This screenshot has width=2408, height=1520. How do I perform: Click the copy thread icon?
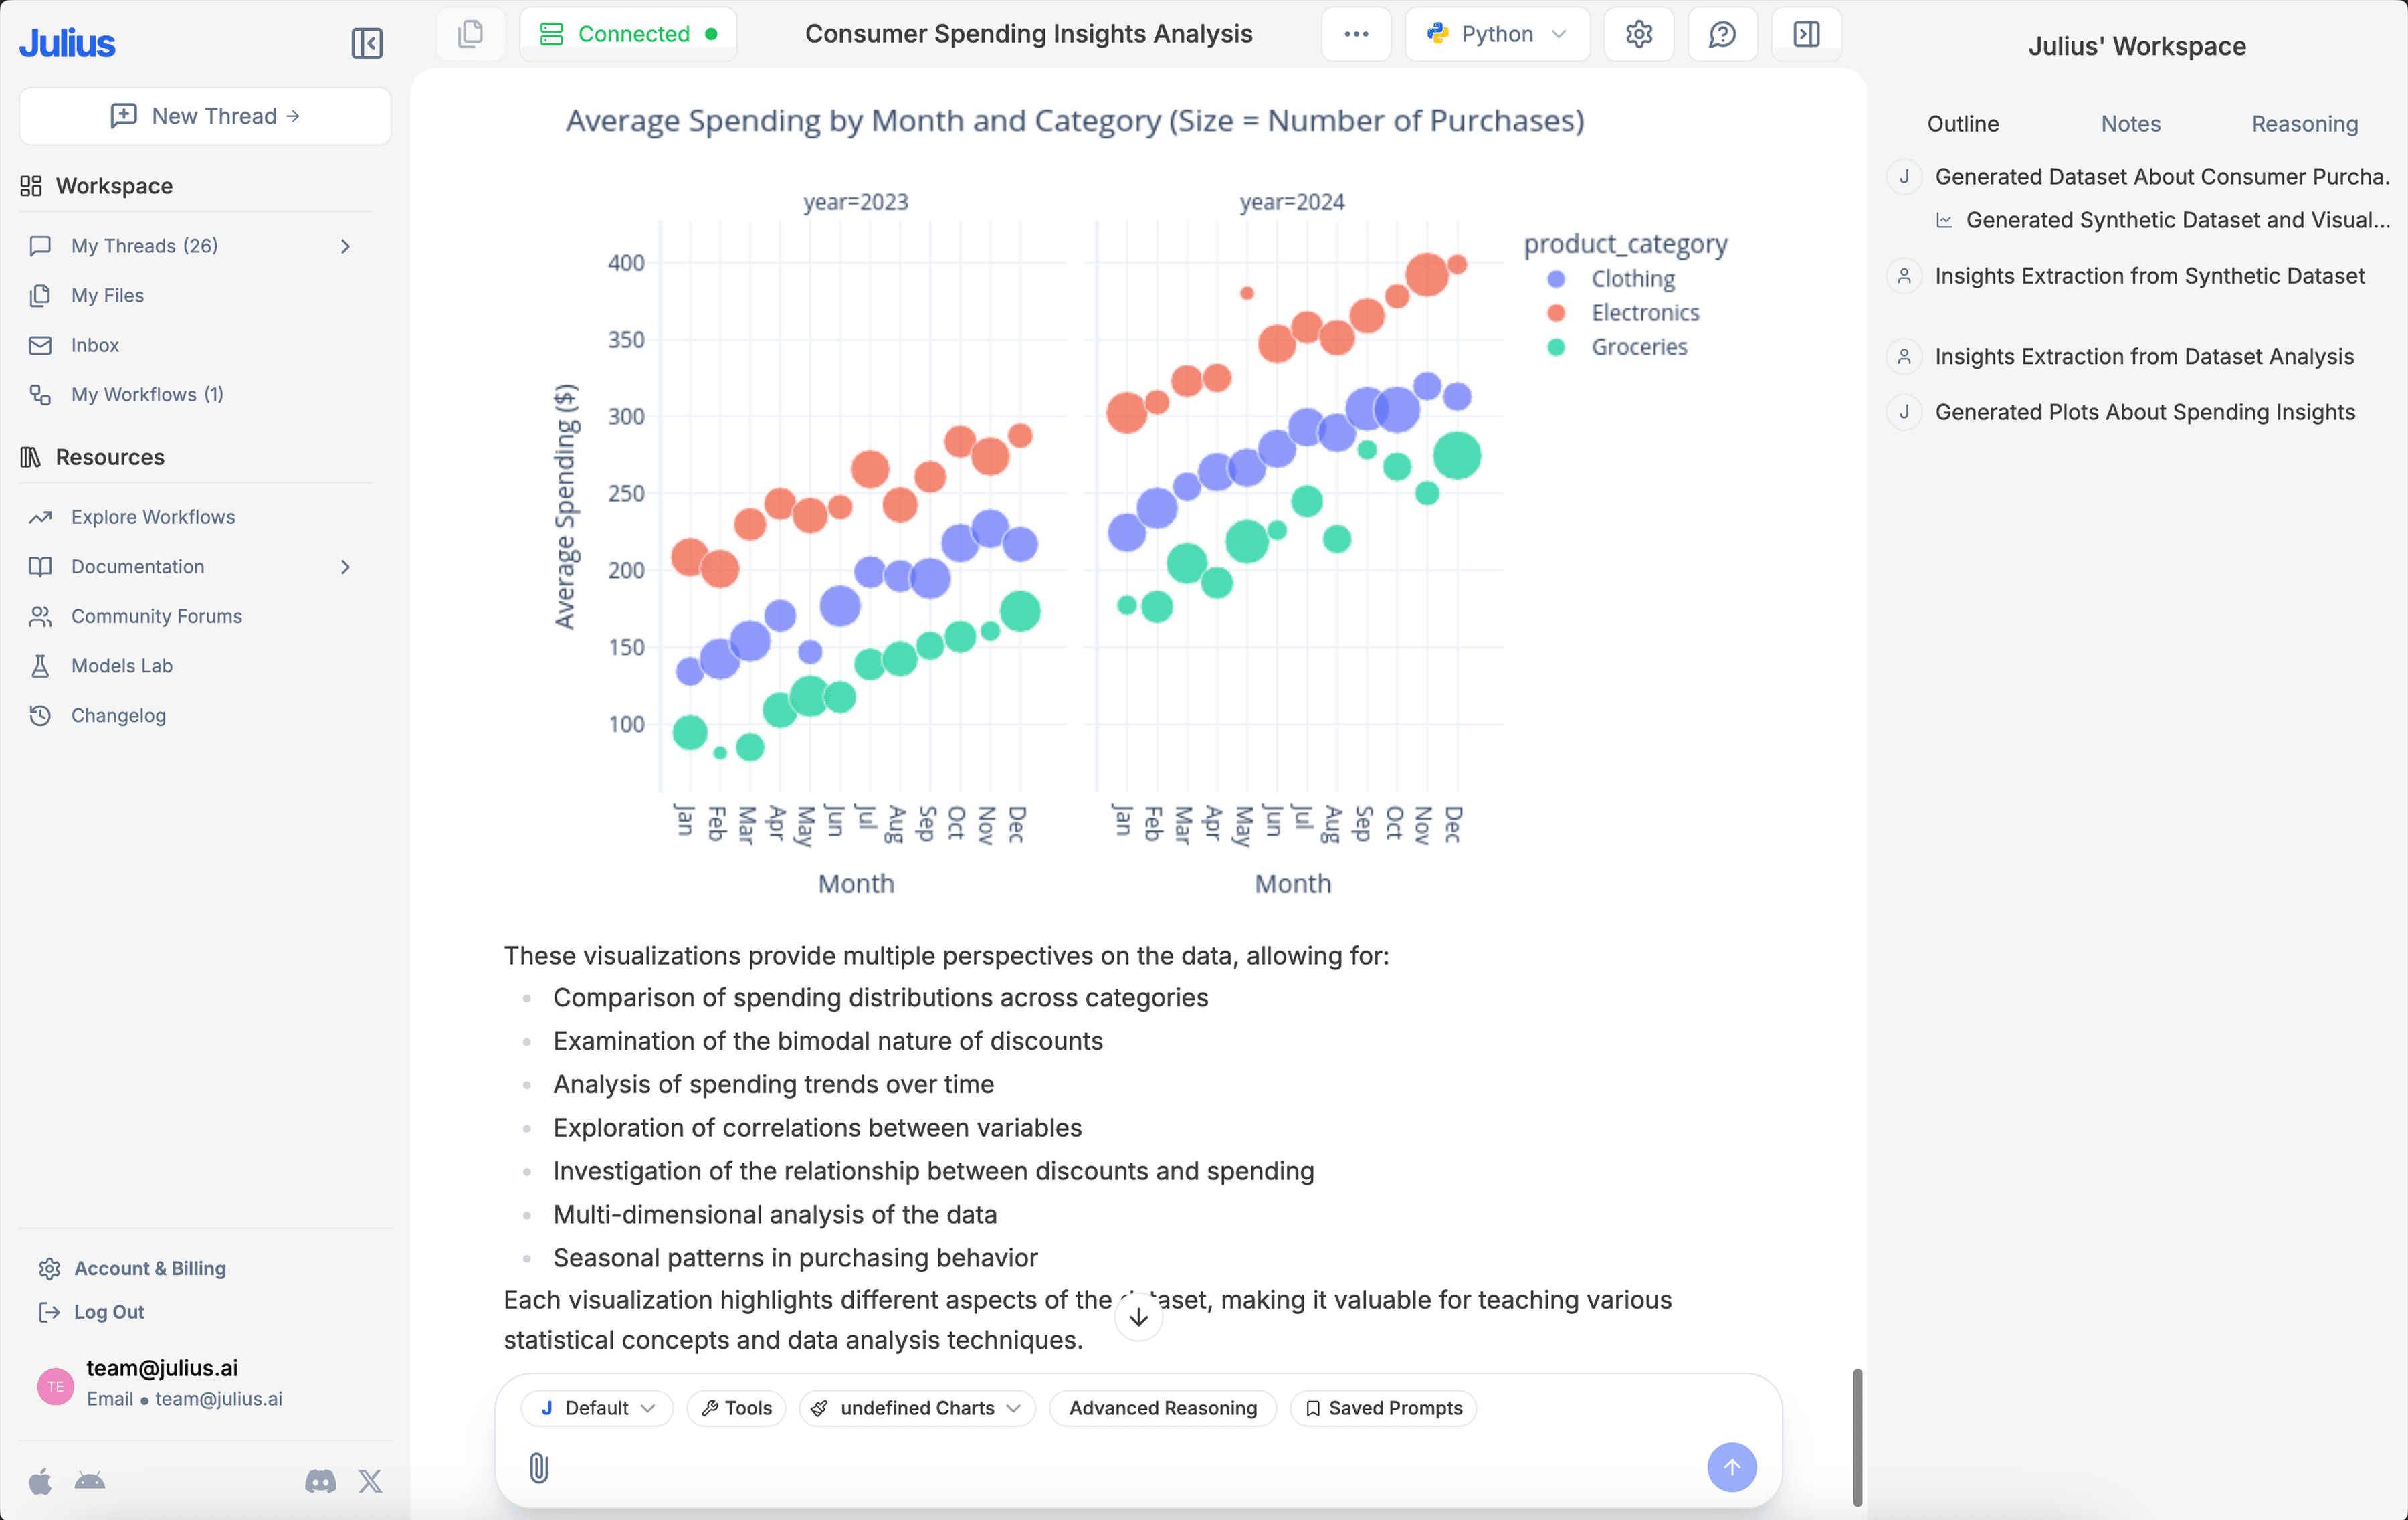(470, 34)
